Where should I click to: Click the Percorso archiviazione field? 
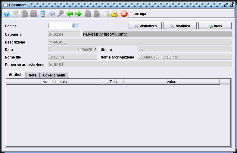click(140, 64)
